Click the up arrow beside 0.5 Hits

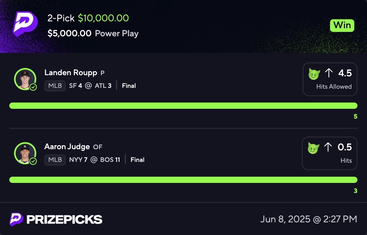click(x=328, y=147)
